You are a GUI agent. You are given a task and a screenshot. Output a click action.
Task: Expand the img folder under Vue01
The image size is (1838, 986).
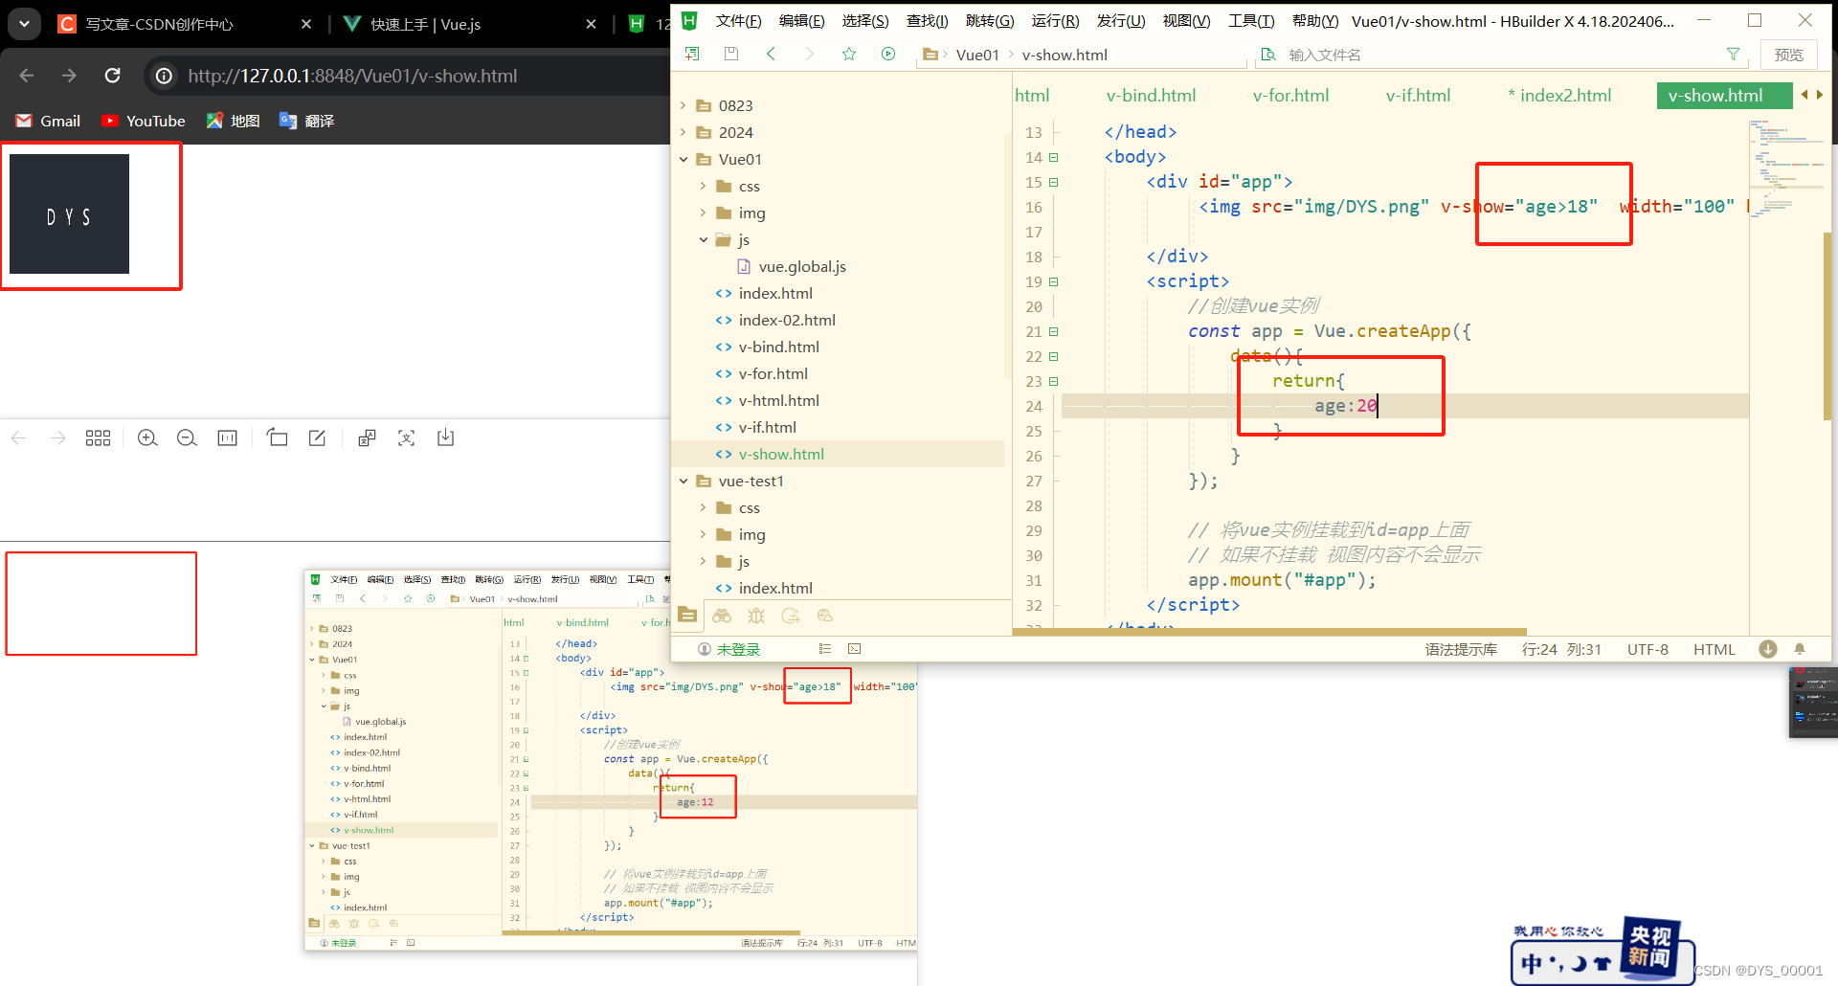click(x=704, y=213)
